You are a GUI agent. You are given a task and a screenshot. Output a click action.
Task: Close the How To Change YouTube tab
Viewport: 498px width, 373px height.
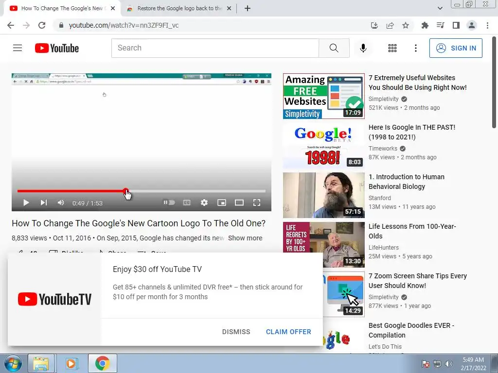[x=113, y=8]
